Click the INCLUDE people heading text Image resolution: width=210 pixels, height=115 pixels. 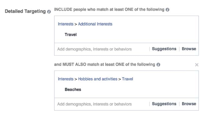pyautogui.click(x=109, y=9)
